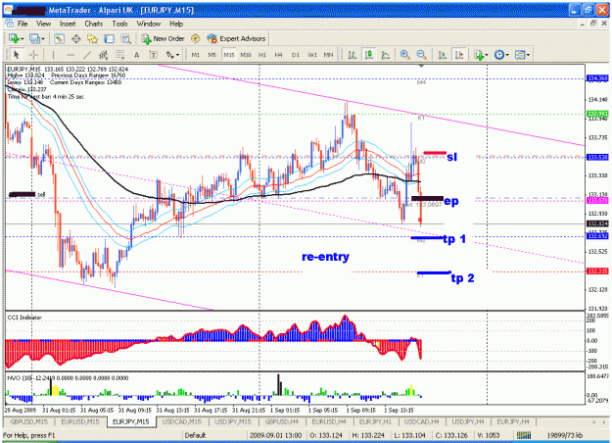Switch to the USDCAD,M15 chart tab

coord(181,421)
